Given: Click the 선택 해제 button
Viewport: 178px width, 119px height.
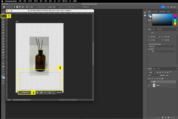Looking at the screenshot, I should pos(59,92).
